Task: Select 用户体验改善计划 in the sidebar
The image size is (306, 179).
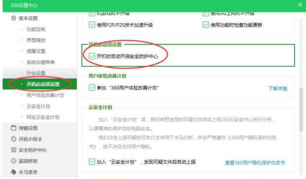Action: 45,95
